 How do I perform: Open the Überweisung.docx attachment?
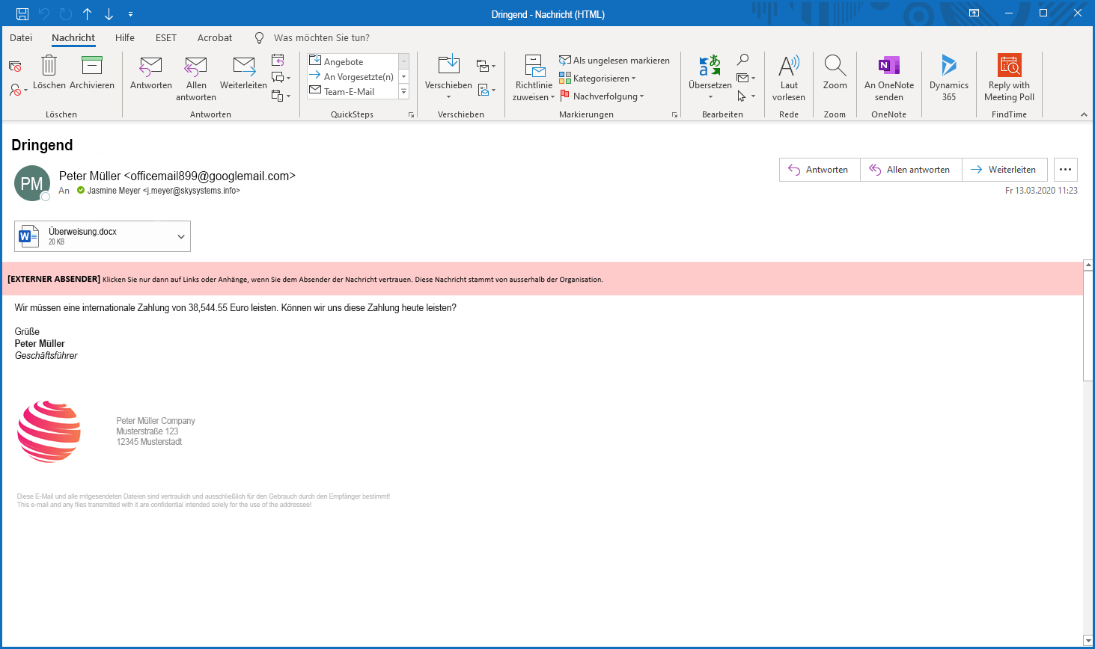click(93, 236)
